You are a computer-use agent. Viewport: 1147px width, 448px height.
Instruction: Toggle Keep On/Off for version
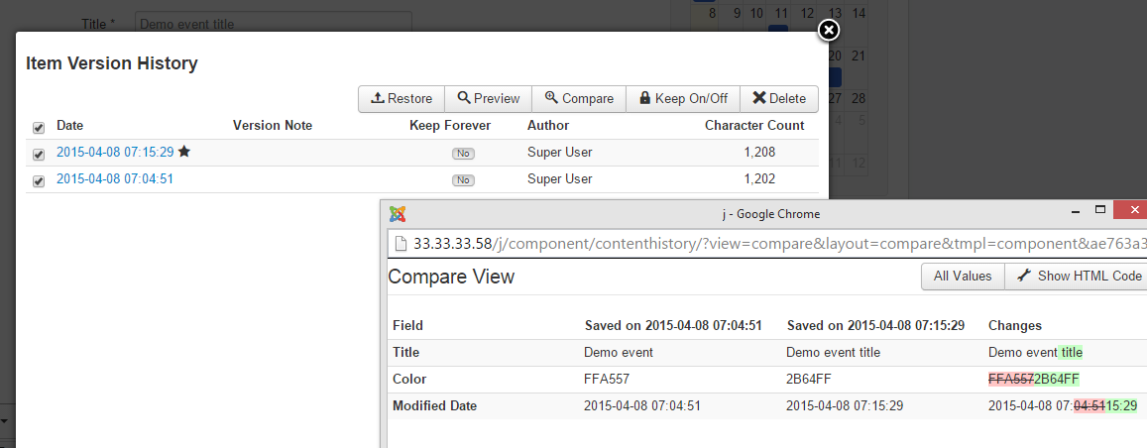(x=683, y=98)
